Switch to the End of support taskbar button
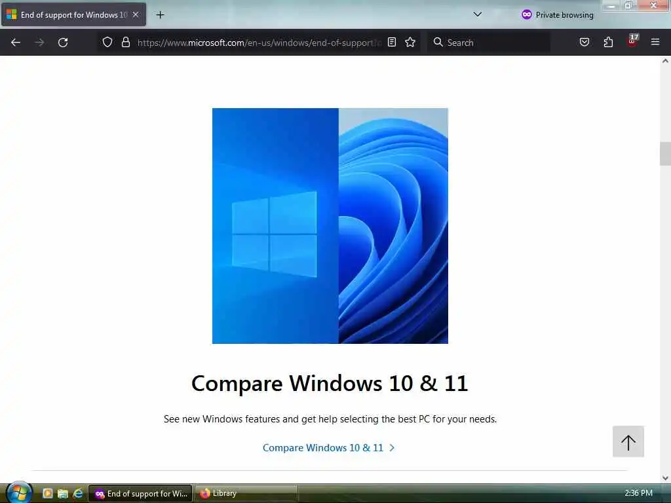This screenshot has height=503, width=671. pyautogui.click(x=140, y=494)
